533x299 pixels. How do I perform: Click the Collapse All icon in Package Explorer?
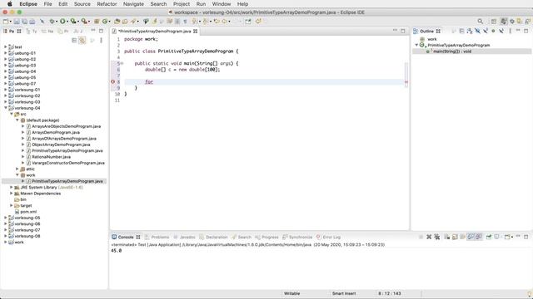point(74,41)
